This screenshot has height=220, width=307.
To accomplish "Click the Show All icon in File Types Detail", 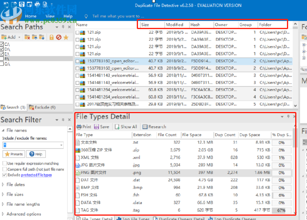I will tap(117, 127).
